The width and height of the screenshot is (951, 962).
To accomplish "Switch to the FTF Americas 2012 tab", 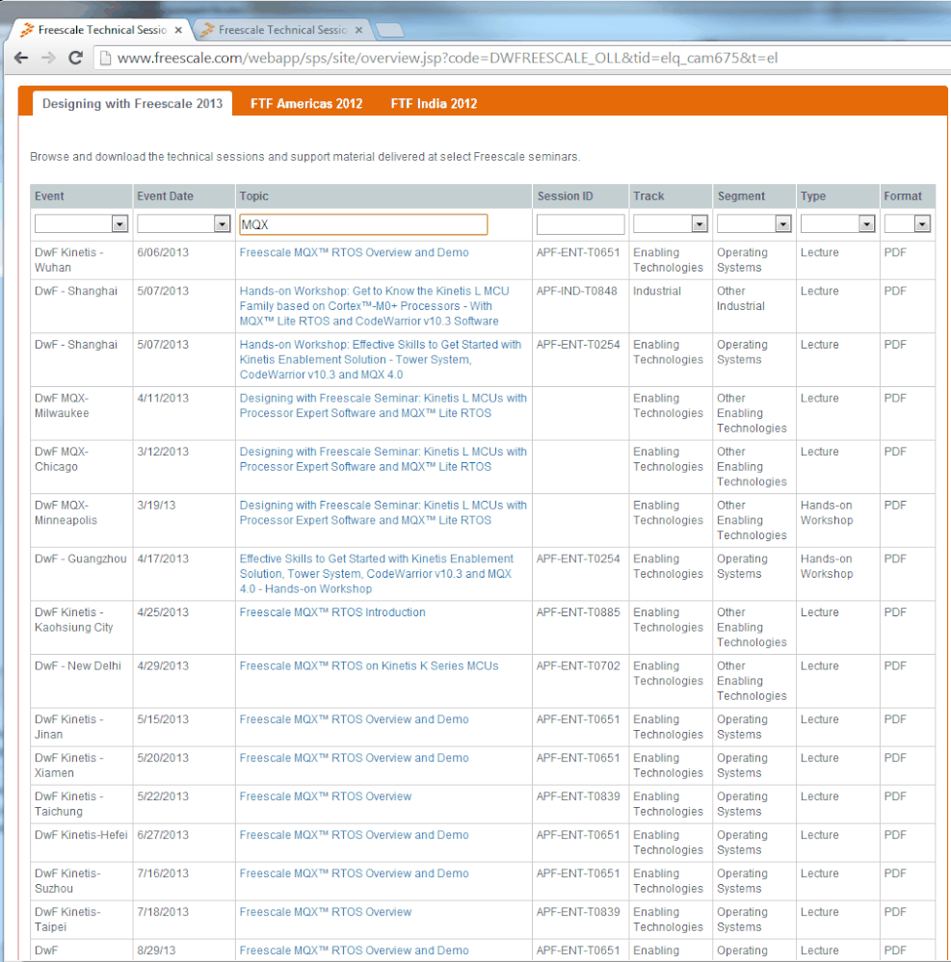I will click(306, 103).
